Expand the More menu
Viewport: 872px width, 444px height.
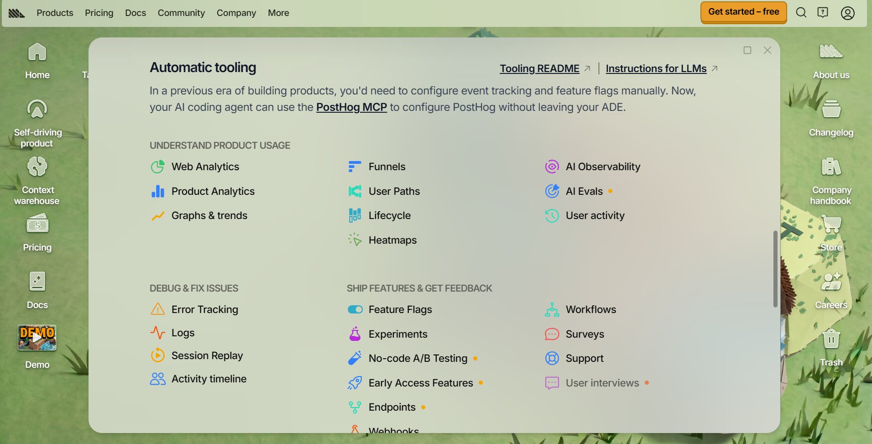point(278,13)
